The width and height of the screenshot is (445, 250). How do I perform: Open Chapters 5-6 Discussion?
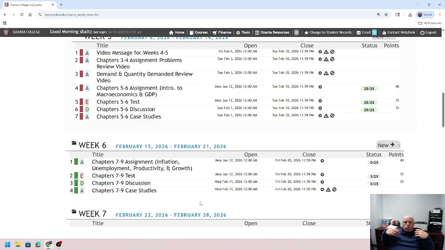point(126,109)
